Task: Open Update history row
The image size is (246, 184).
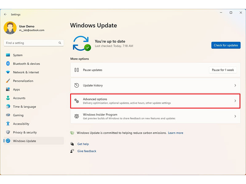Action: (155, 85)
